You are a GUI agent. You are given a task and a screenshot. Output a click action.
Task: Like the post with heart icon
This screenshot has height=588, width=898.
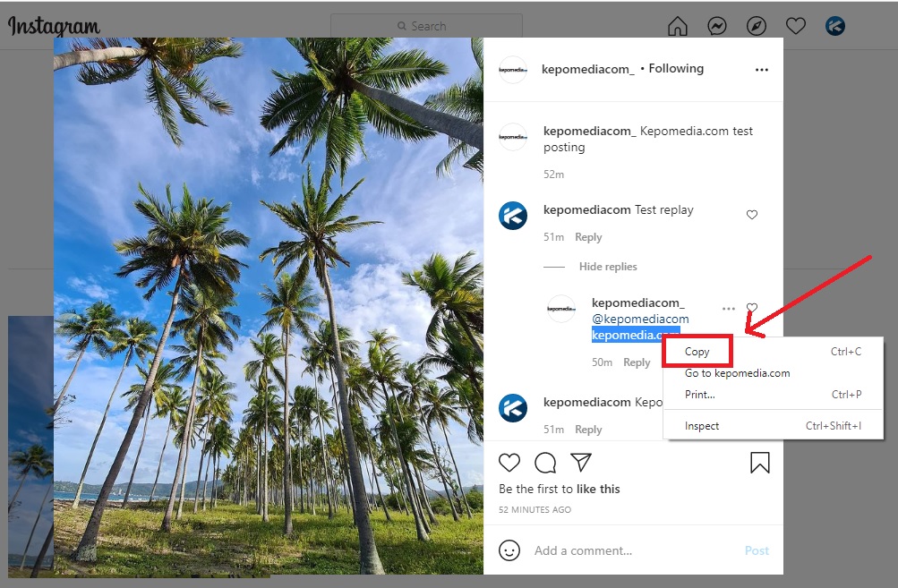click(509, 462)
